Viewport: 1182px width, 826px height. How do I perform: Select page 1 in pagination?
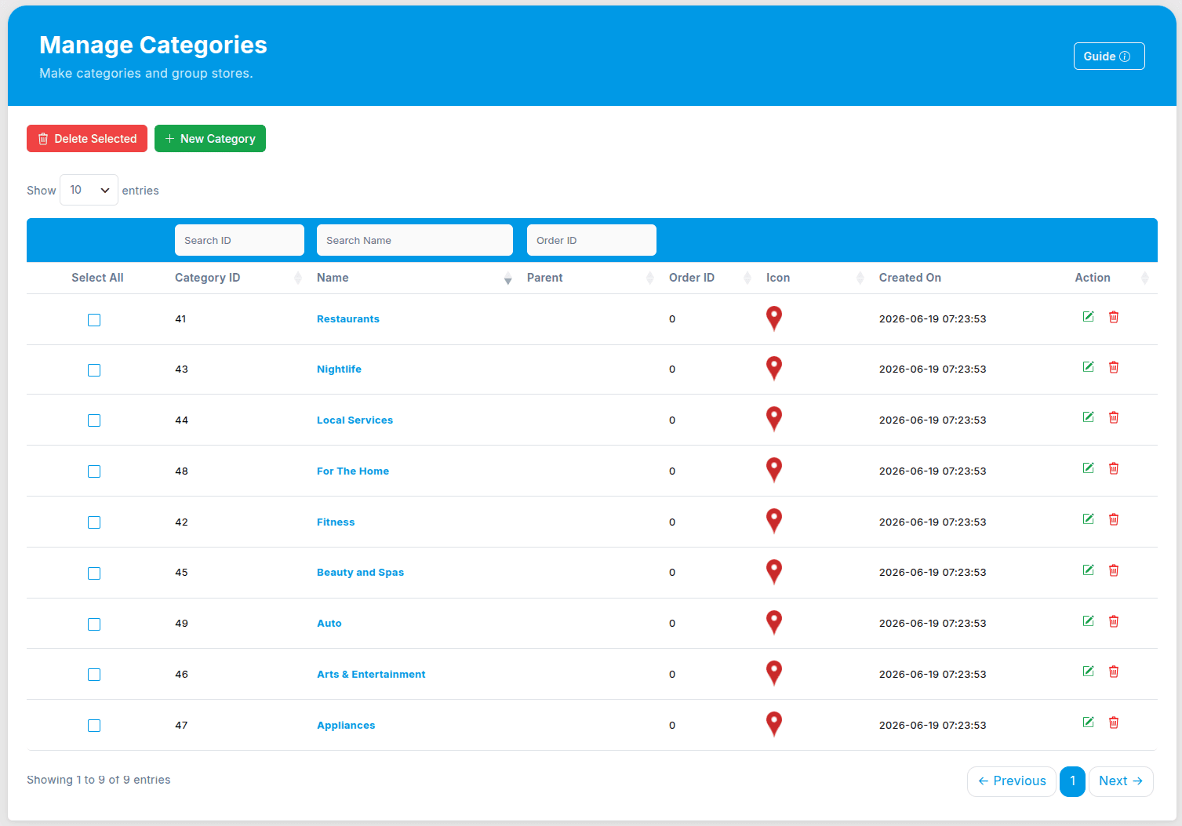pos(1072,781)
